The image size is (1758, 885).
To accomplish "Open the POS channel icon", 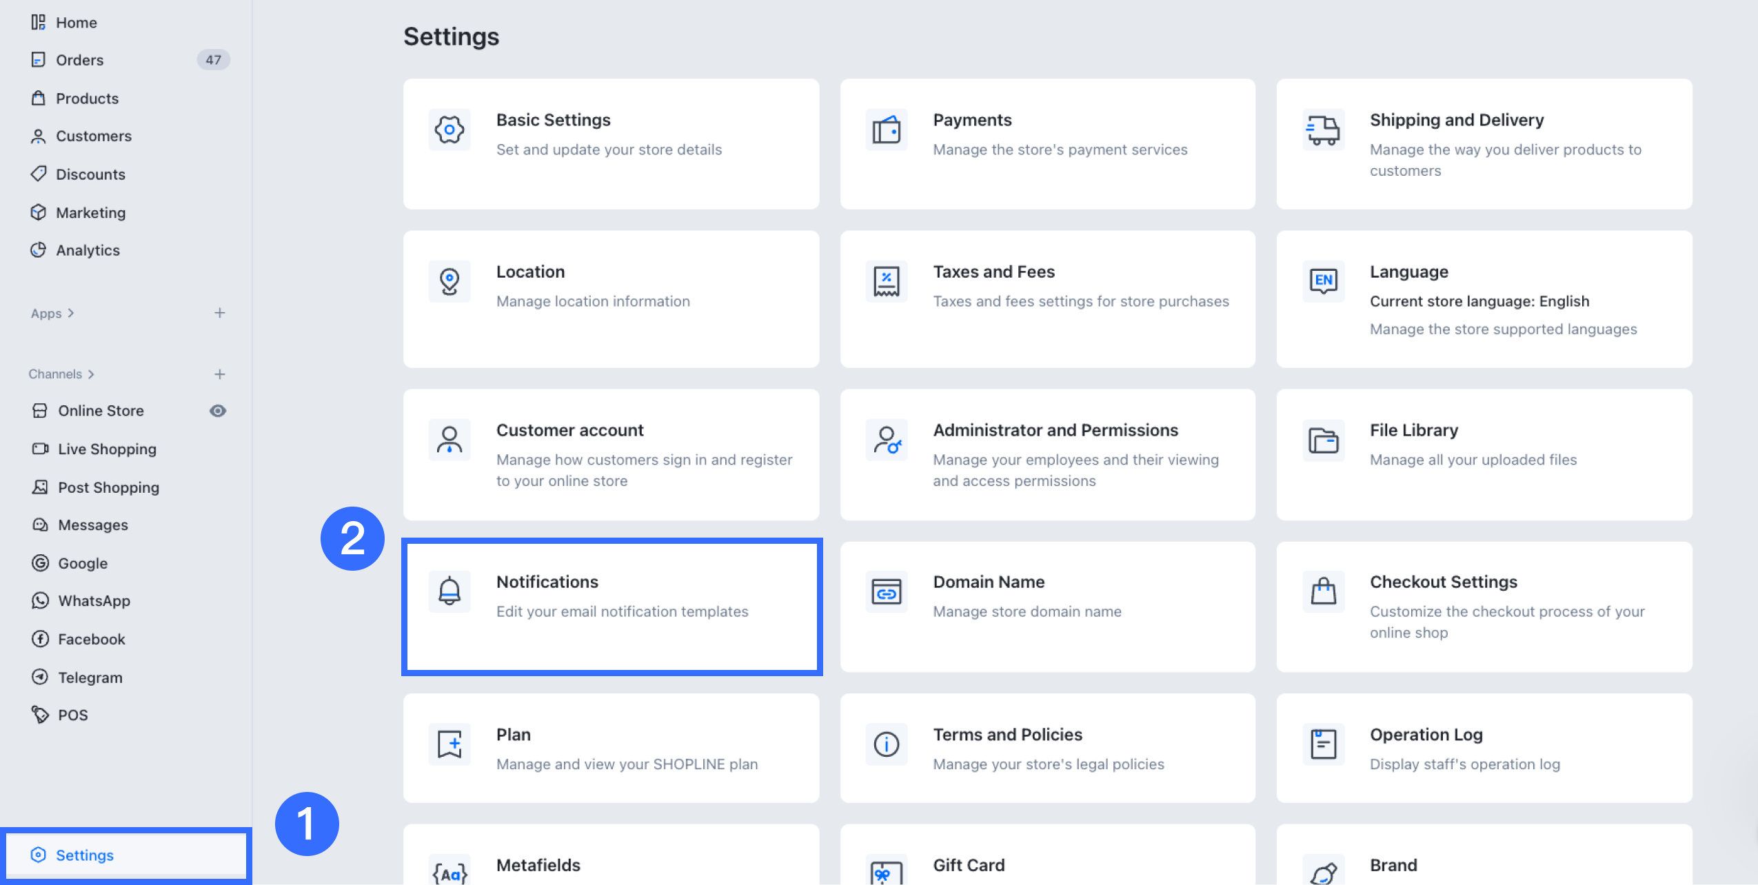I will click(x=40, y=715).
